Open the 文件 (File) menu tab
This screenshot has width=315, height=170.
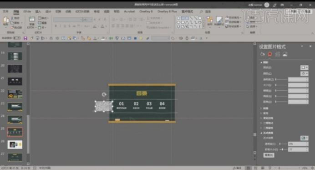5,11
